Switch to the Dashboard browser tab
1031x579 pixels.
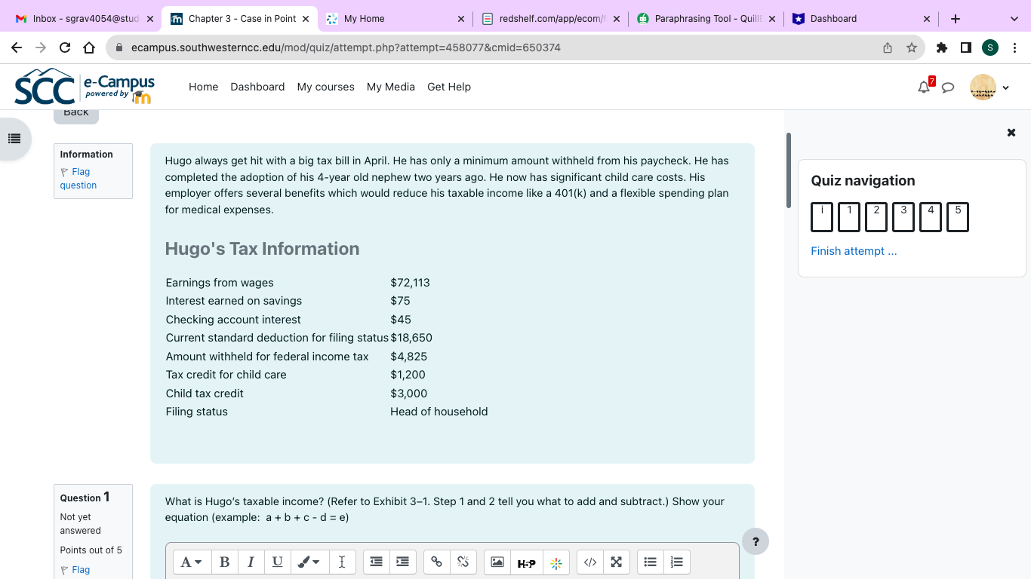pyautogui.click(x=860, y=19)
